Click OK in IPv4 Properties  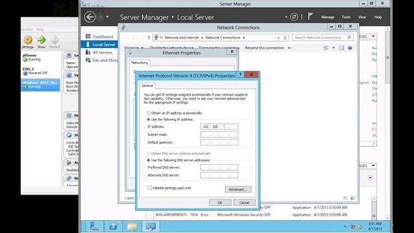220,203
